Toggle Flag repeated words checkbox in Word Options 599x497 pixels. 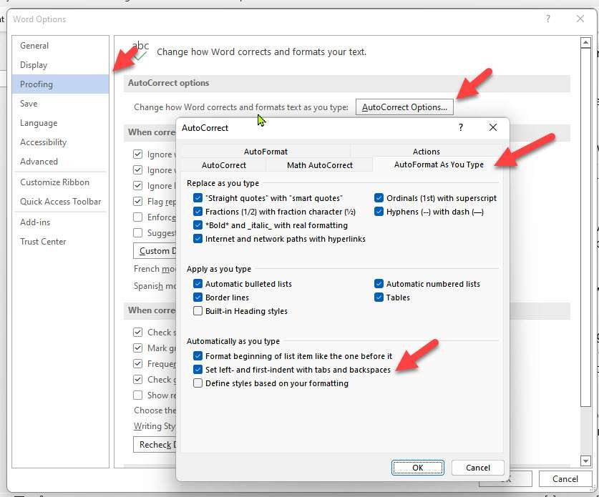pos(137,201)
